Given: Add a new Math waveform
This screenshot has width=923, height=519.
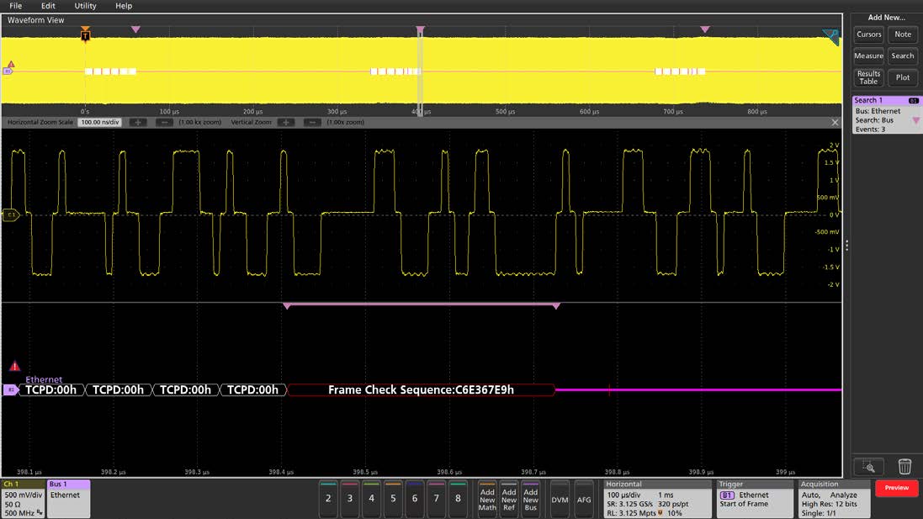Looking at the screenshot, I should click(489, 499).
